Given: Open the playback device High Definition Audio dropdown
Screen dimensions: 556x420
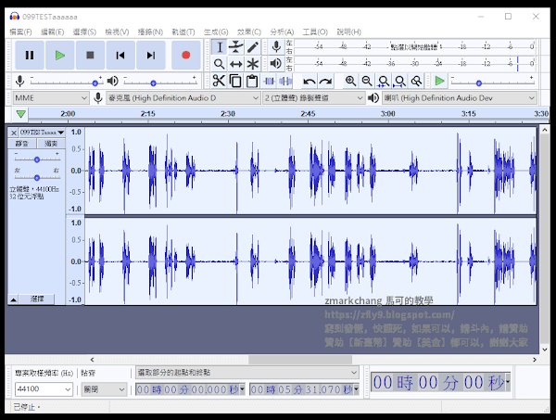Looking at the screenshot, I should pos(460,98).
